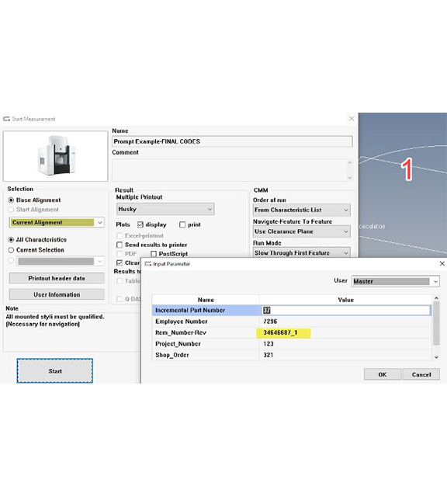The height and width of the screenshot is (497, 447).
Task: Open the User Master dropdown
Action: tap(395, 281)
